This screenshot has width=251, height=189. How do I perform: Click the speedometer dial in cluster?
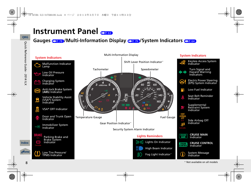(149, 95)
